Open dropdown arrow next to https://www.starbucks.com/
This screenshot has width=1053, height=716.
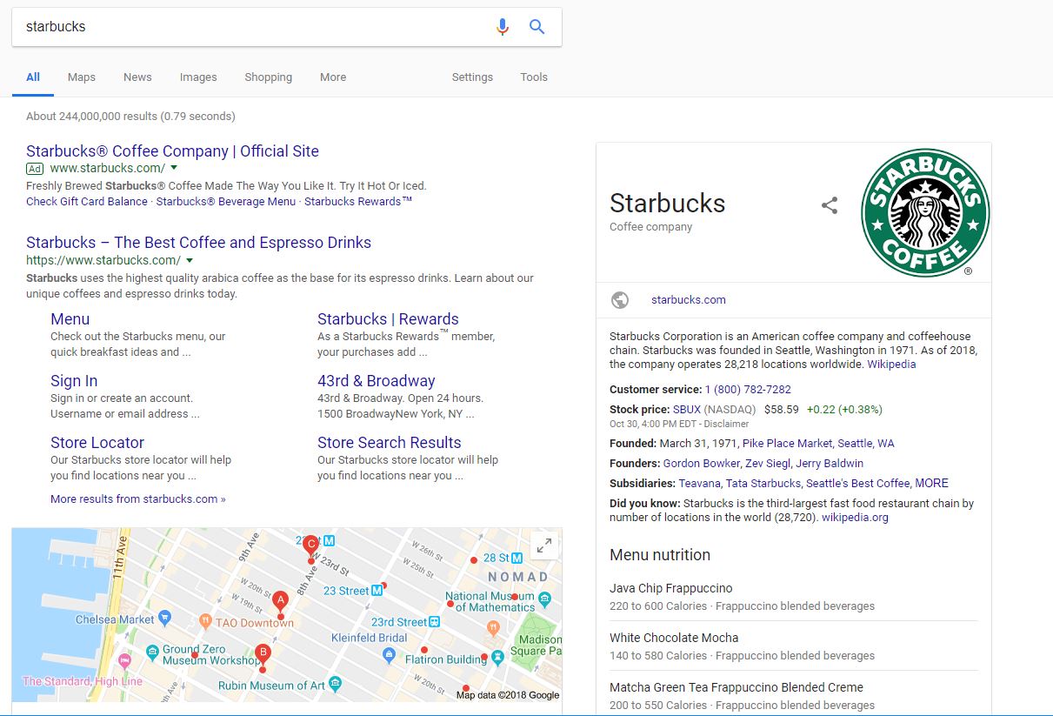coord(190,260)
